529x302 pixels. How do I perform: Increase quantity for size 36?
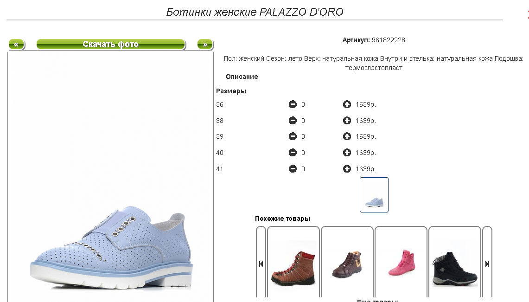(347, 104)
